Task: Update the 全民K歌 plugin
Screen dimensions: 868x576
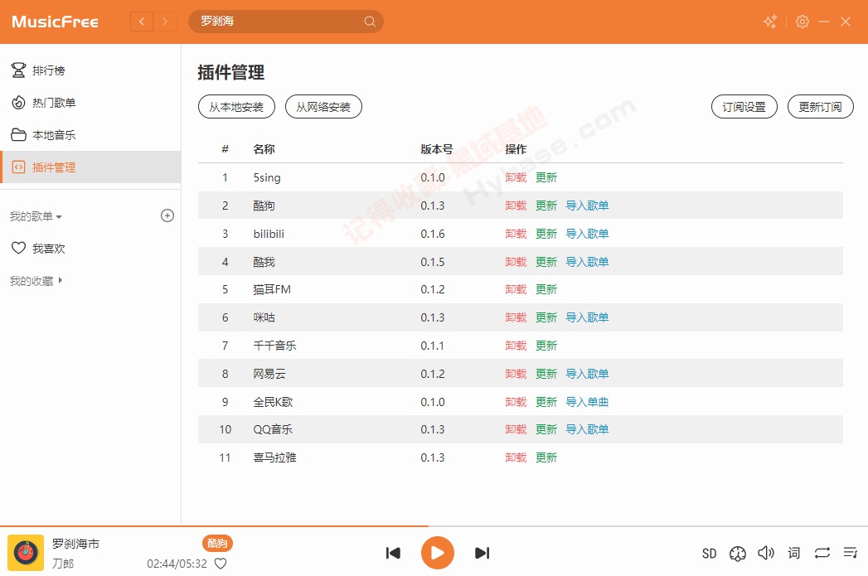Action: (x=546, y=402)
